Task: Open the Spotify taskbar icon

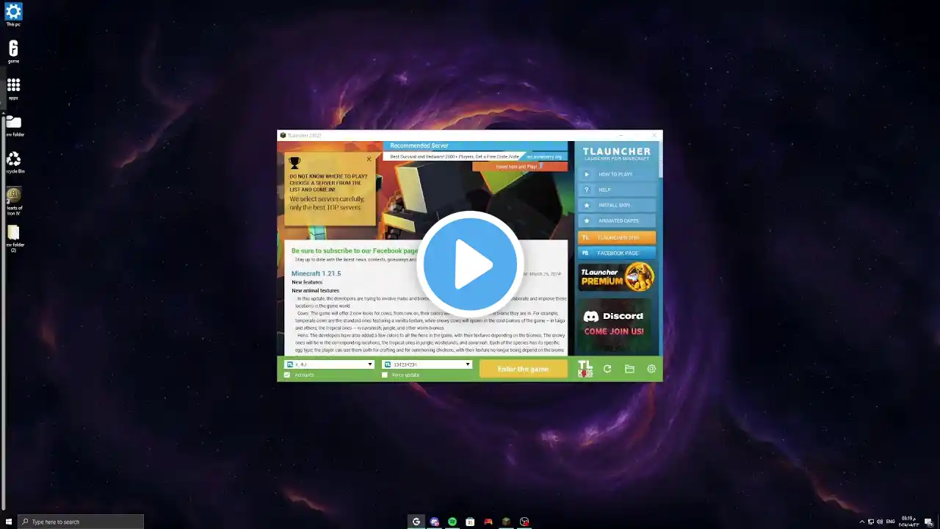Action: coord(452,522)
